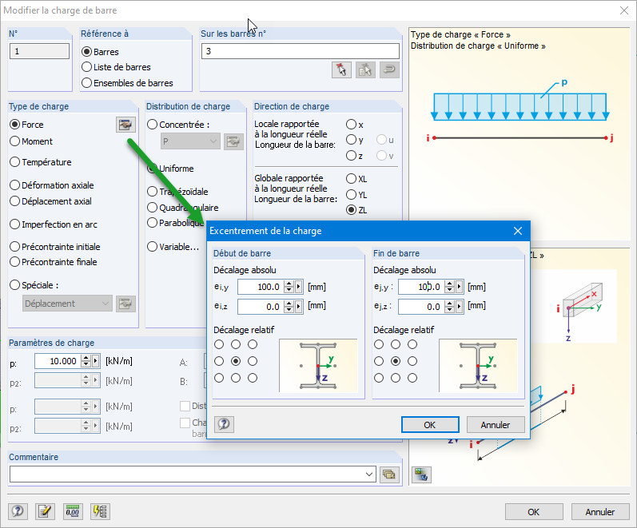Choose global direction YL
This screenshot has width=637, height=528.
click(351, 195)
